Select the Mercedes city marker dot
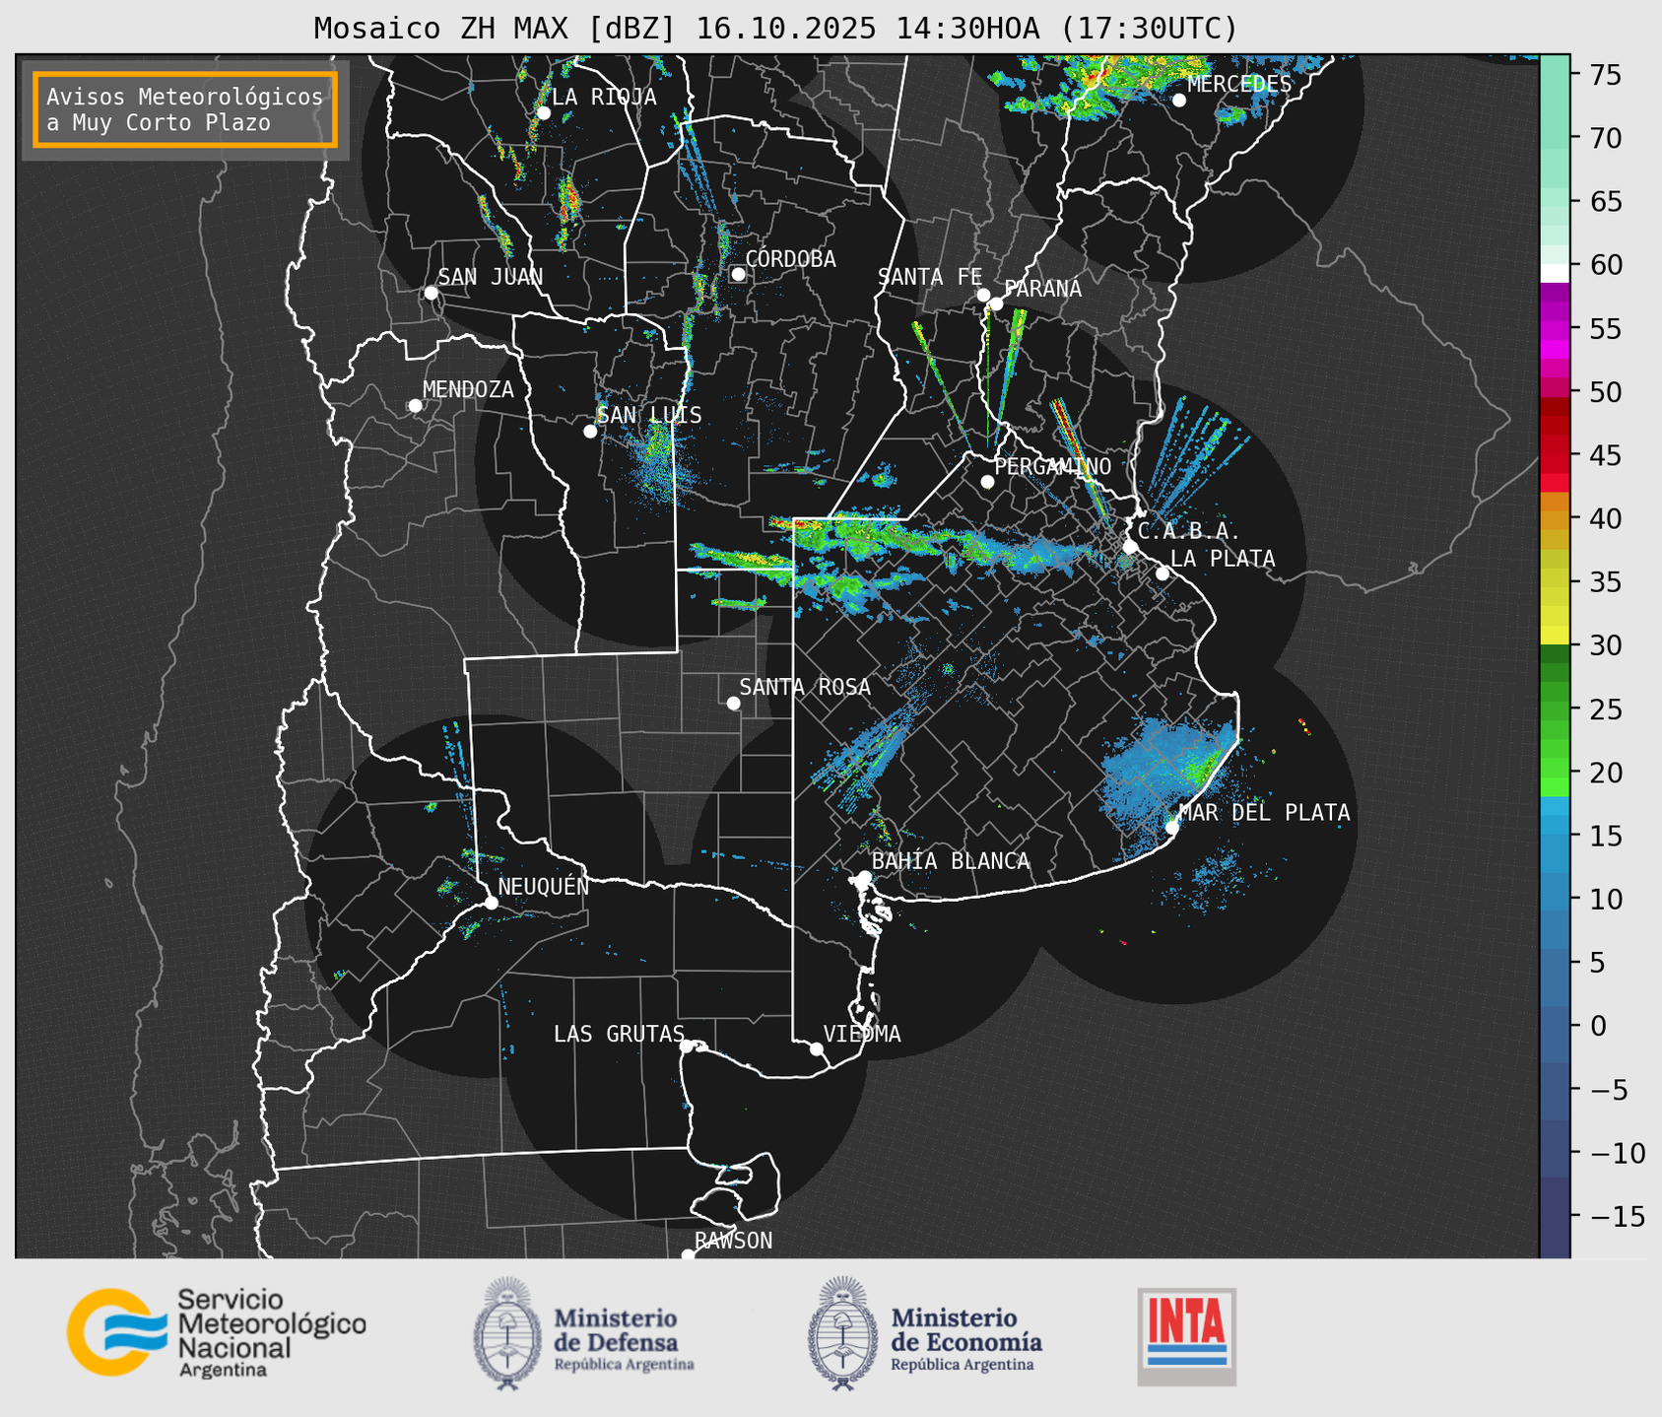Image resolution: width=1662 pixels, height=1417 pixels. [1178, 101]
